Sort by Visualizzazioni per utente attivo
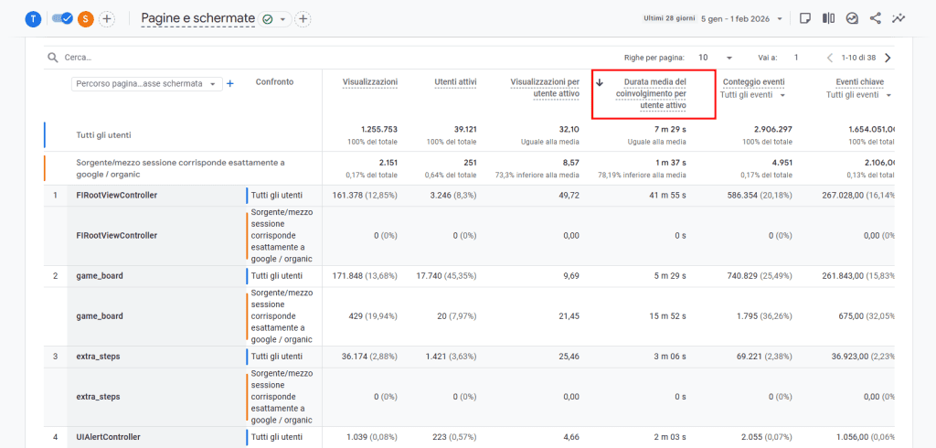Viewport: 936px width, 448px height. pyautogui.click(x=545, y=88)
